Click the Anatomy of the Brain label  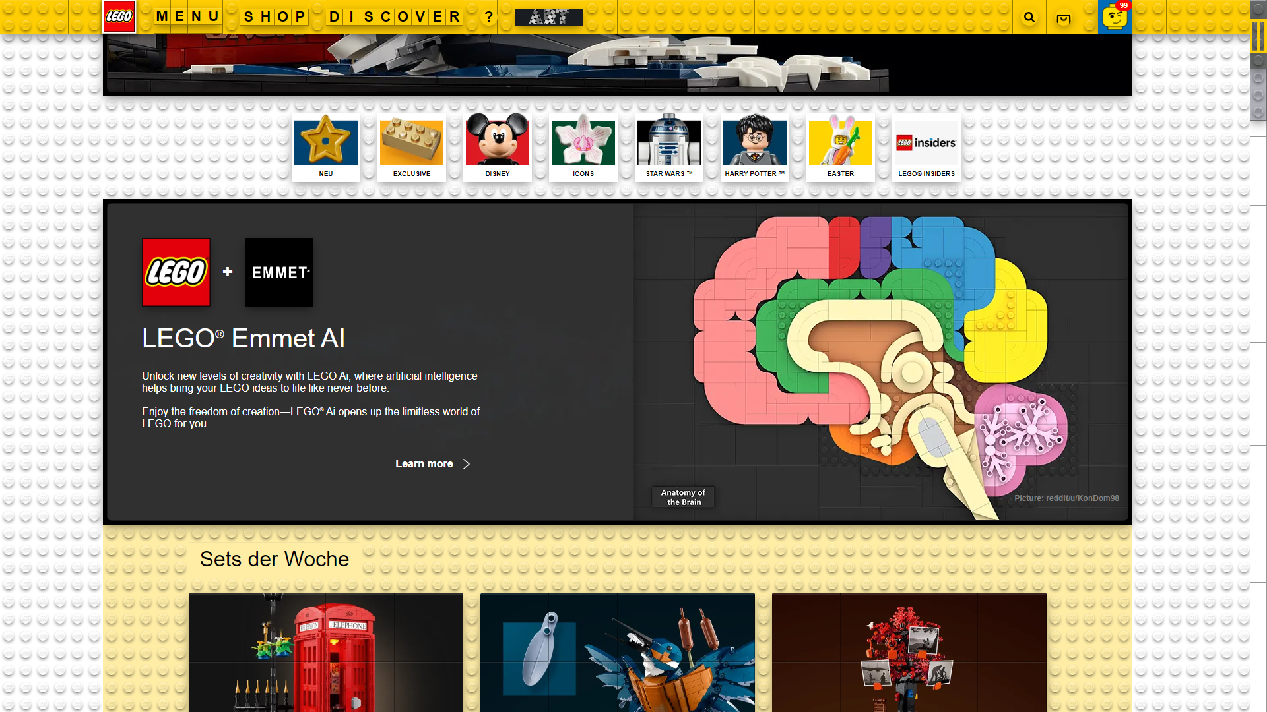click(x=684, y=497)
